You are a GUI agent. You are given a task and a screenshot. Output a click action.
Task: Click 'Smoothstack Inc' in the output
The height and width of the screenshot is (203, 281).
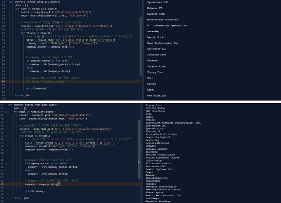157,178
